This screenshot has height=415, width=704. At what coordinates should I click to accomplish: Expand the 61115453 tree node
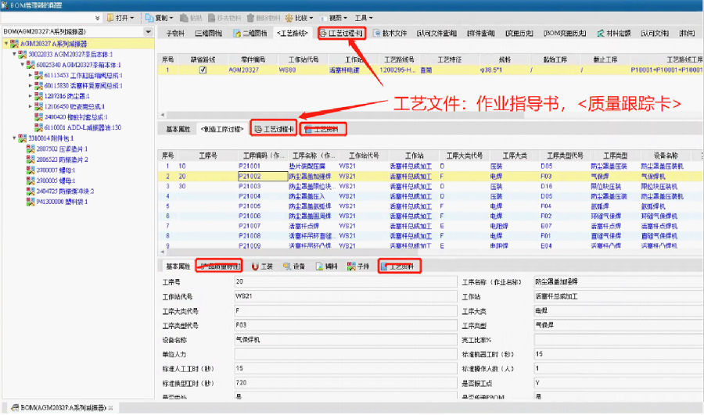coord(31,76)
